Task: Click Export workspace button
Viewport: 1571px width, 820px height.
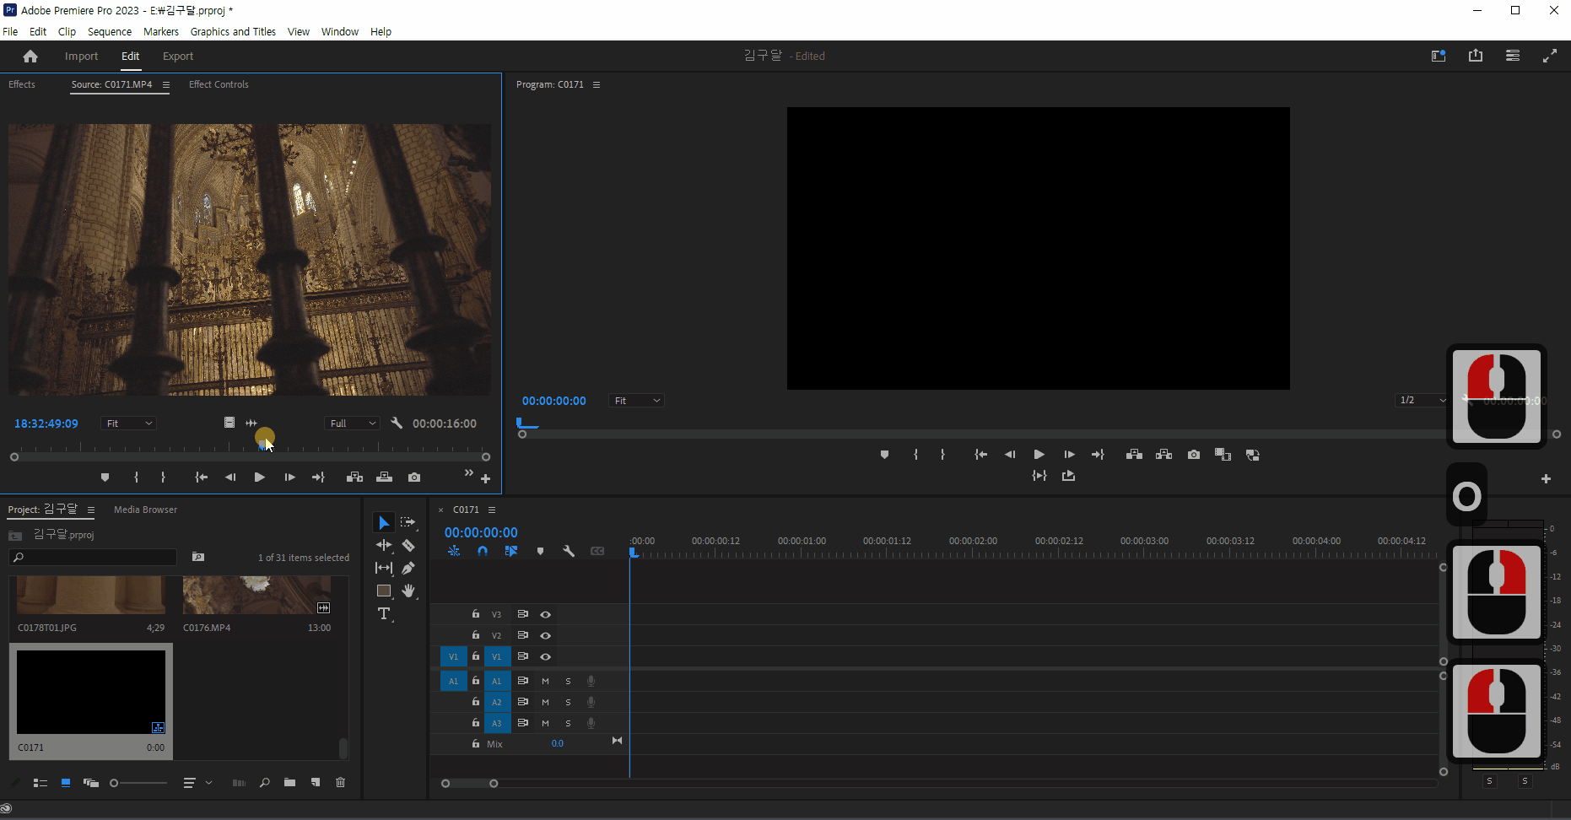Action: point(177,57)
